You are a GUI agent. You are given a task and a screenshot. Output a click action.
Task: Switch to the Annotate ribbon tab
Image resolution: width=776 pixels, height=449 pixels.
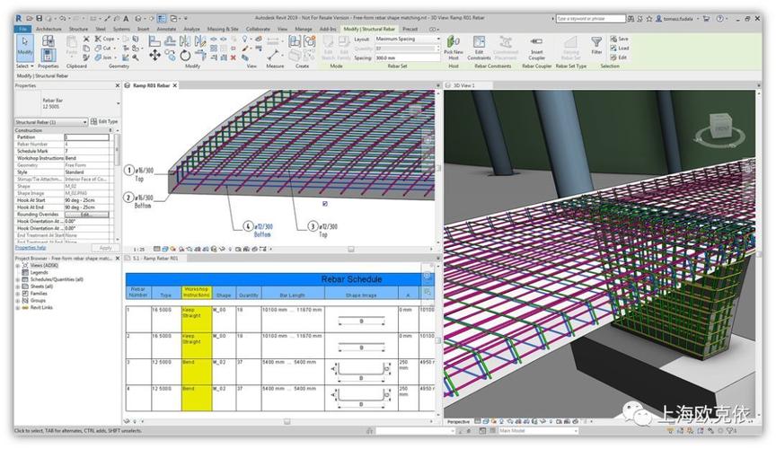[166, 29]
